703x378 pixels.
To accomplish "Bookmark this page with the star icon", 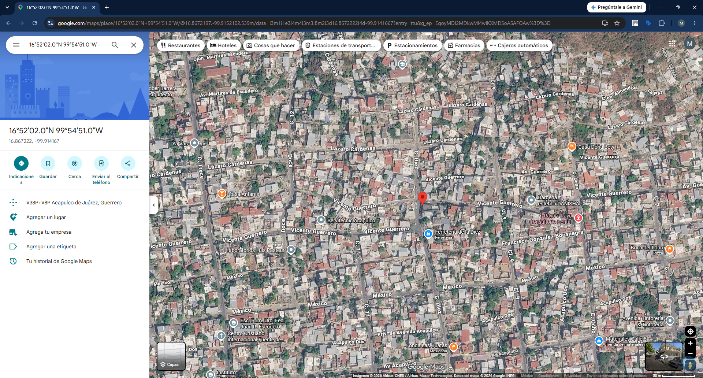I will click(x=617, y=23).
